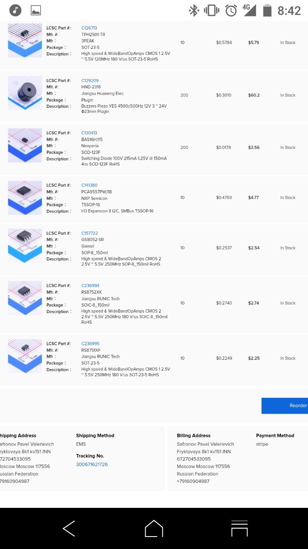Select total price $60.2
The image size is (308, 549).
(x=254, y=95)
